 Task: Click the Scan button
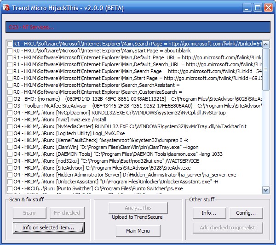point(29,213)
